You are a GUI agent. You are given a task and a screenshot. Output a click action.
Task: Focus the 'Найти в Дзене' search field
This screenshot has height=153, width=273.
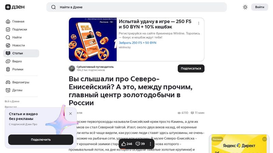point(136,7)
